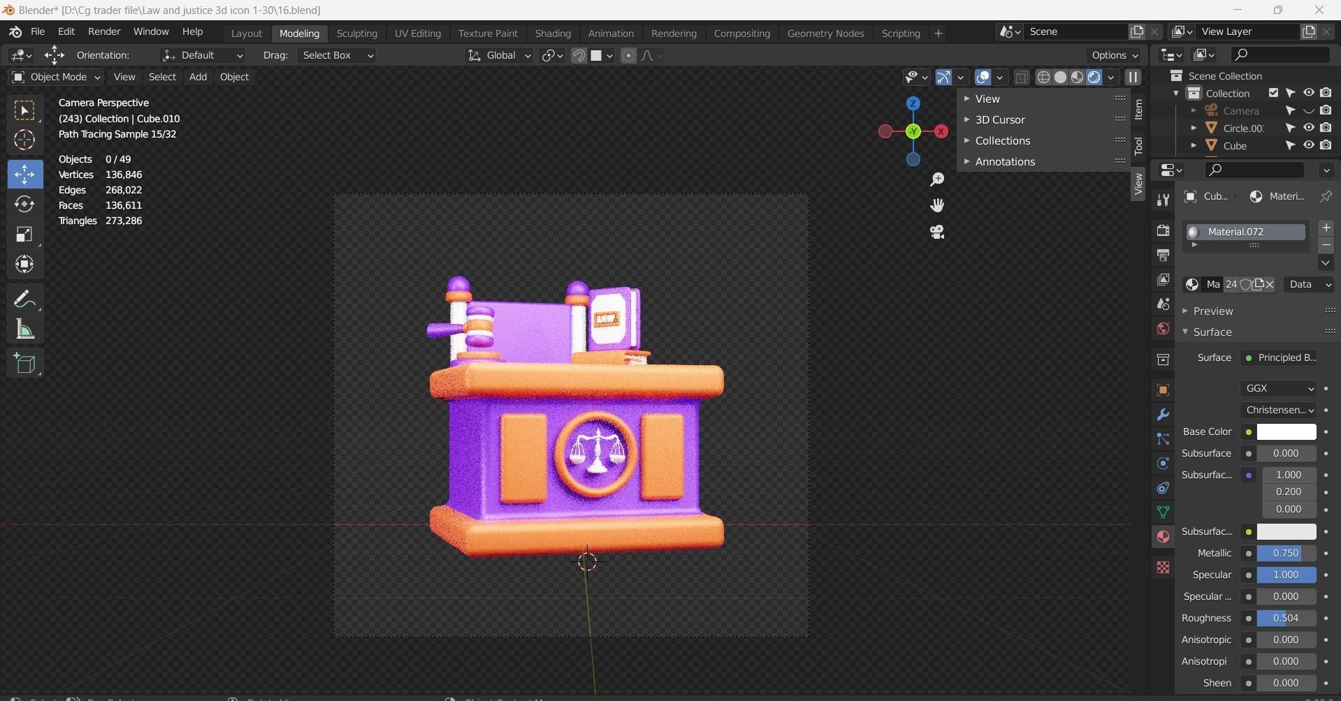Open the Render properties tab
The height and width of the screenshot is (701, 1341).
click(1163, 230)
